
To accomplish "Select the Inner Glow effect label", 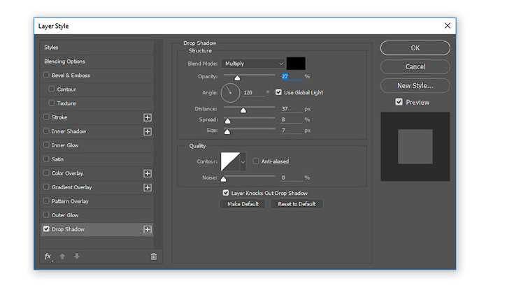I will click(x=65, y=145).
